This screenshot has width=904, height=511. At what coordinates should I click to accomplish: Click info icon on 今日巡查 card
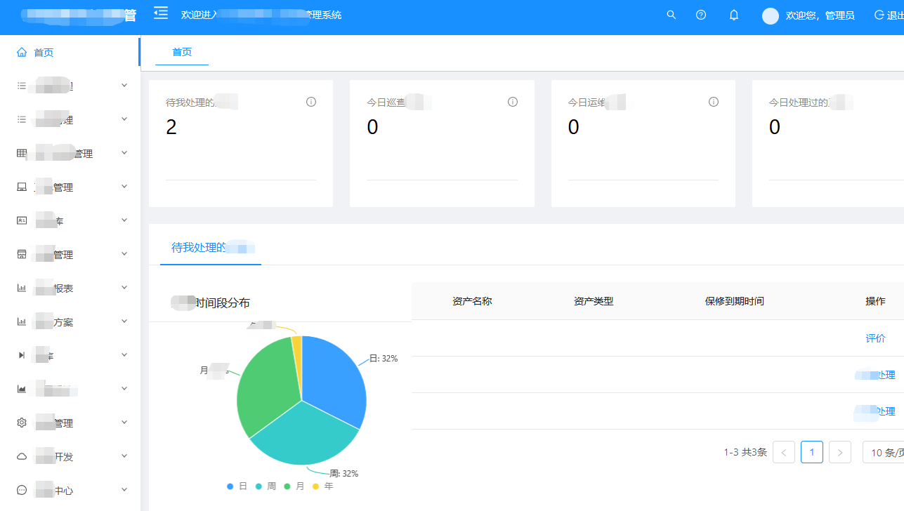pos(513,102)
